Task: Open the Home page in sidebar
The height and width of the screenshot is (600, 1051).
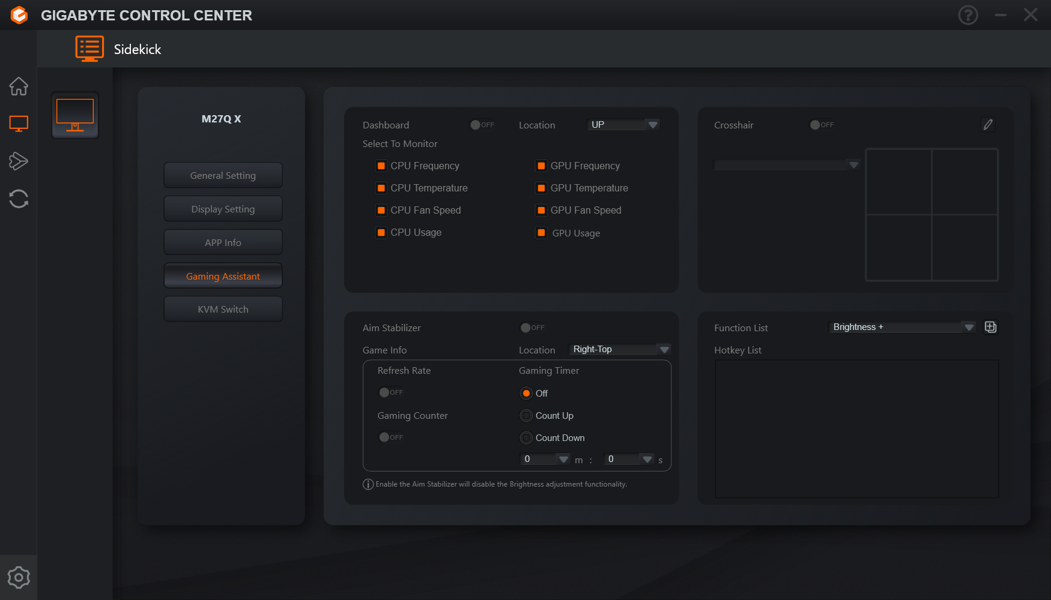Action: click(19, 86)
